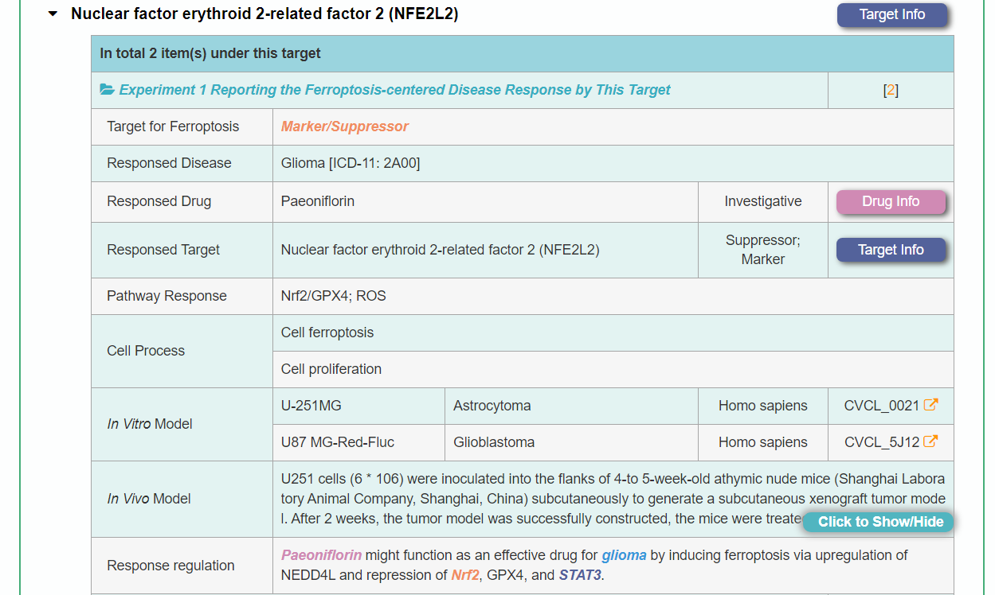Image resolution: width=995 pixels, height=595 pixels.
Task: Open CVCL_0021 external link icon
Action: click(x=930, y=405)
